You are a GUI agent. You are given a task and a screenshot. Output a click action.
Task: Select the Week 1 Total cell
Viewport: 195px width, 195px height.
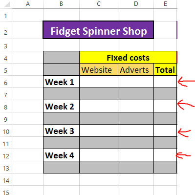click(x=165, y=82)
